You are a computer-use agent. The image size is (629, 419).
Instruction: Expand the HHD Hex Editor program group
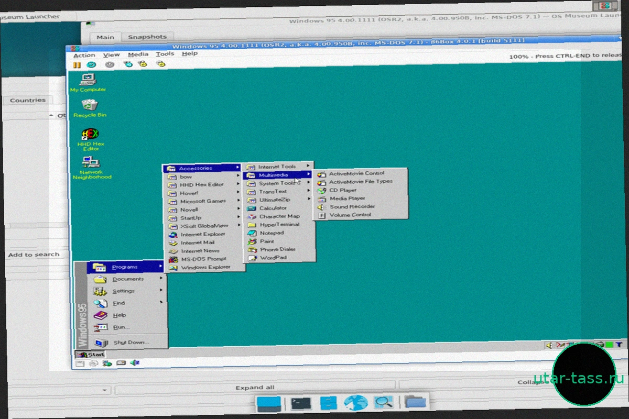[x=203, y=185]
